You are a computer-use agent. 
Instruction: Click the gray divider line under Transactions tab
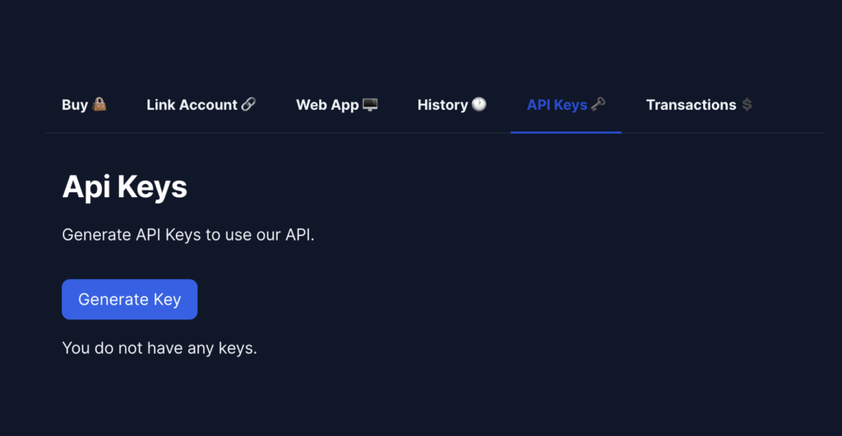pos(699,132)
